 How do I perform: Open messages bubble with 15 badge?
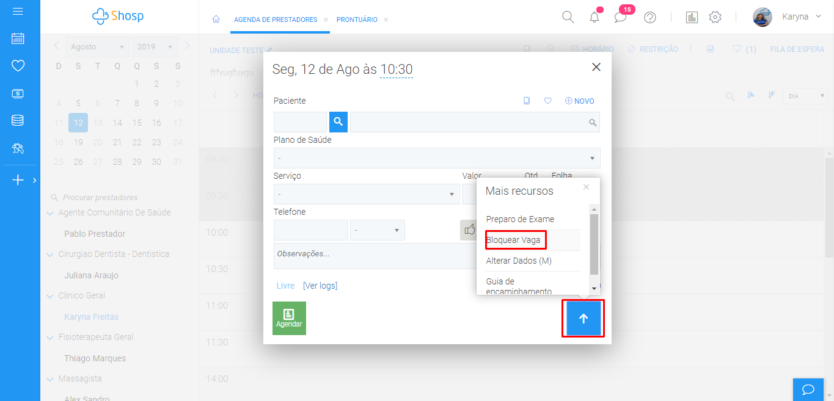(621, 17)
